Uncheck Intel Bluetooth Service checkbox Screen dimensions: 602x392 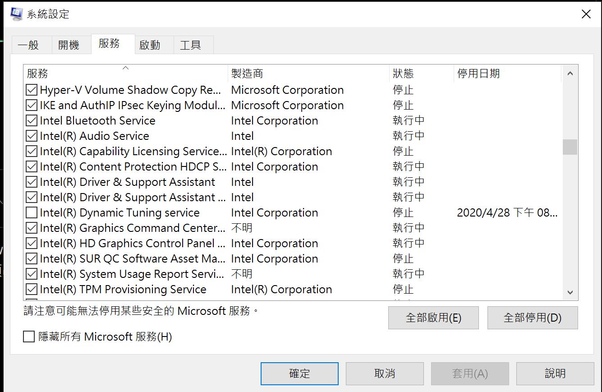pos(32,121)
